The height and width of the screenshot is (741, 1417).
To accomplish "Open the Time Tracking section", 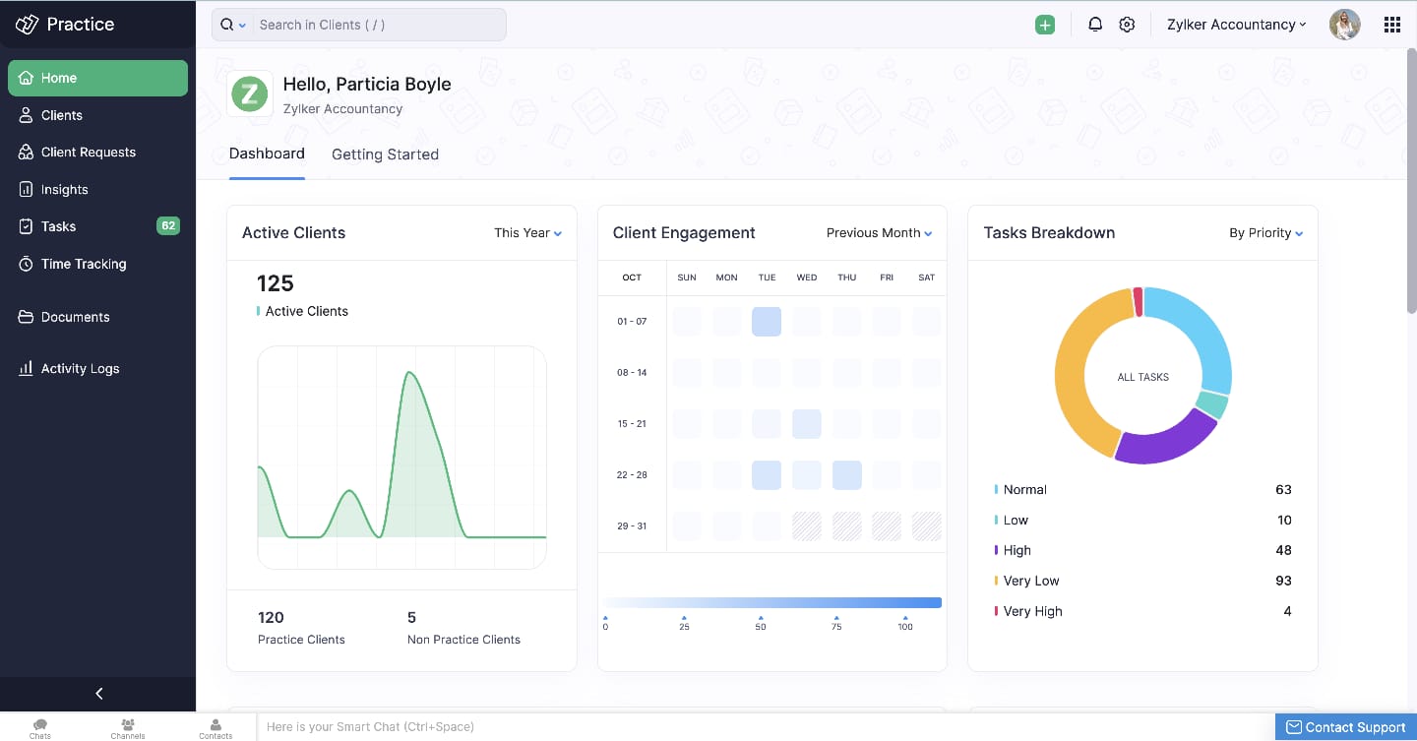I will pos(84,264).
